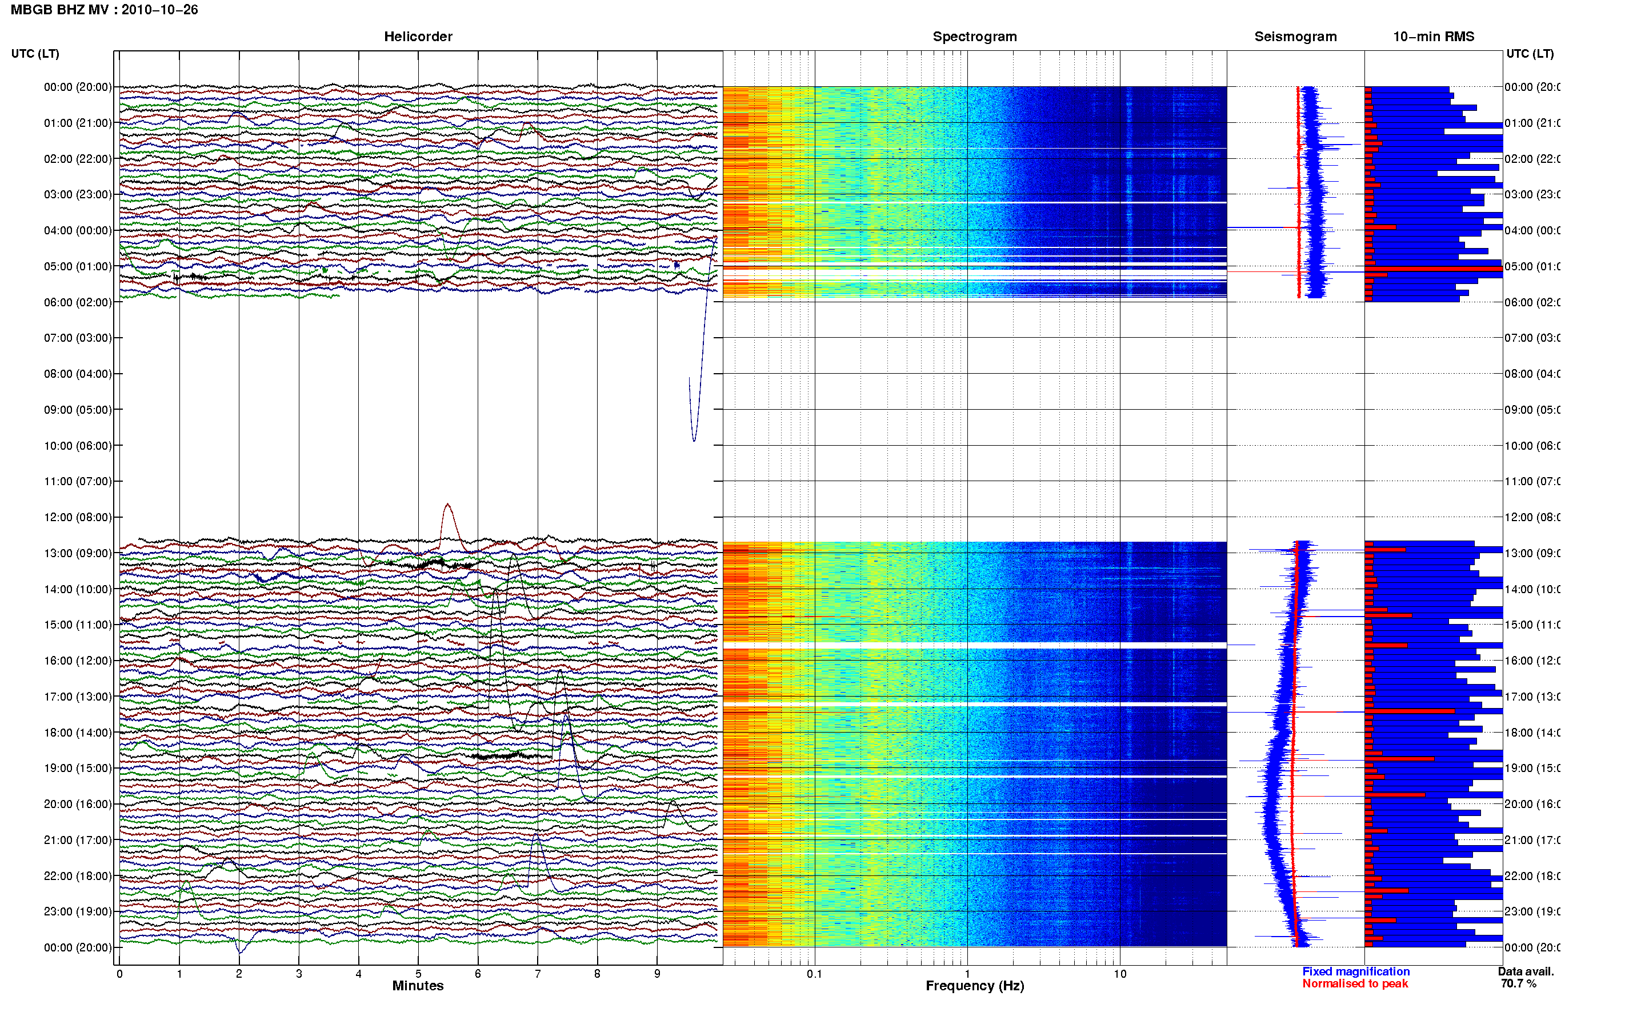Click the "03:00 (23:00)" label on the Helicorder time axis
Screen dimensions: 1625x1016
point(78,195)
